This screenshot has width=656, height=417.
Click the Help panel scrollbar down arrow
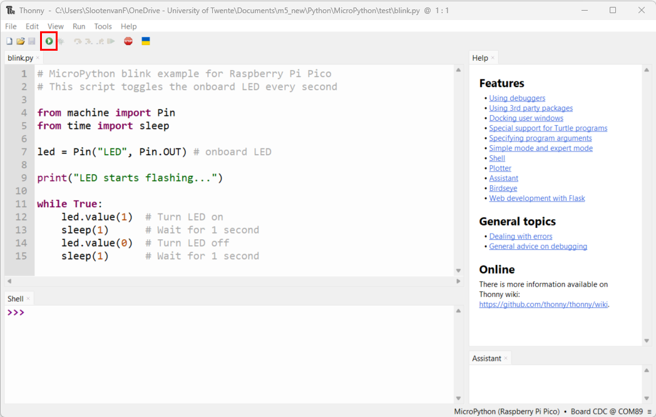647,341
